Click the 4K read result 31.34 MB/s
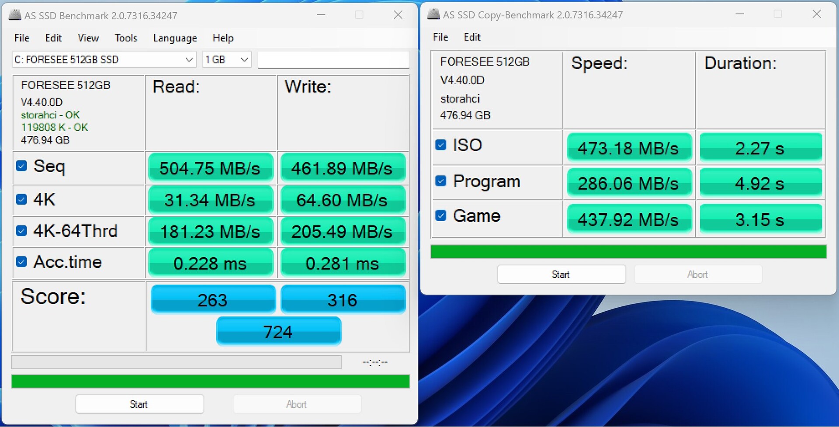 [x=211, y=200]
